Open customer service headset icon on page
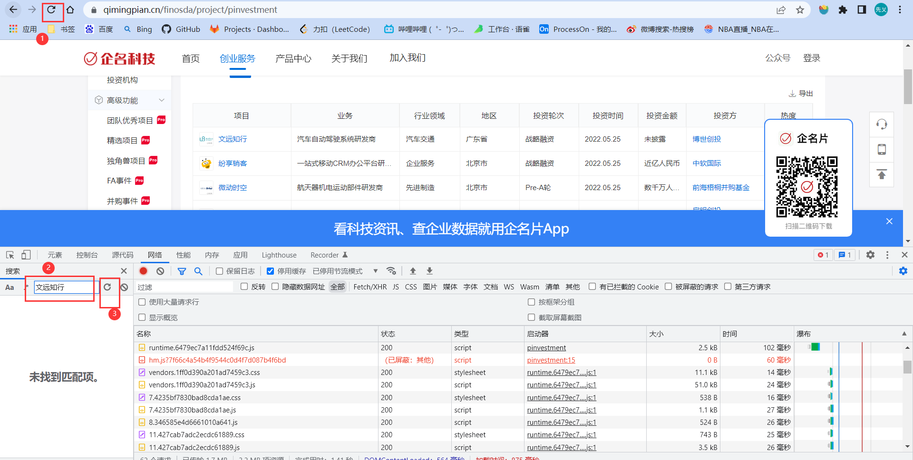913x460 pixels. [x=882, y=125]
